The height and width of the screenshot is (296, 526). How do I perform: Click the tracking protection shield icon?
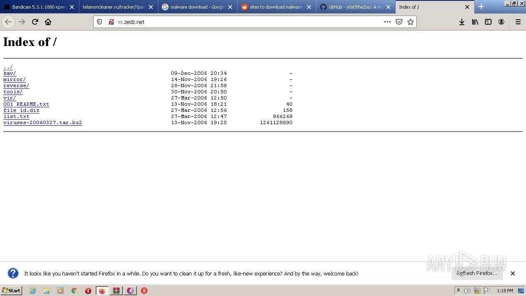pos(99,22)
